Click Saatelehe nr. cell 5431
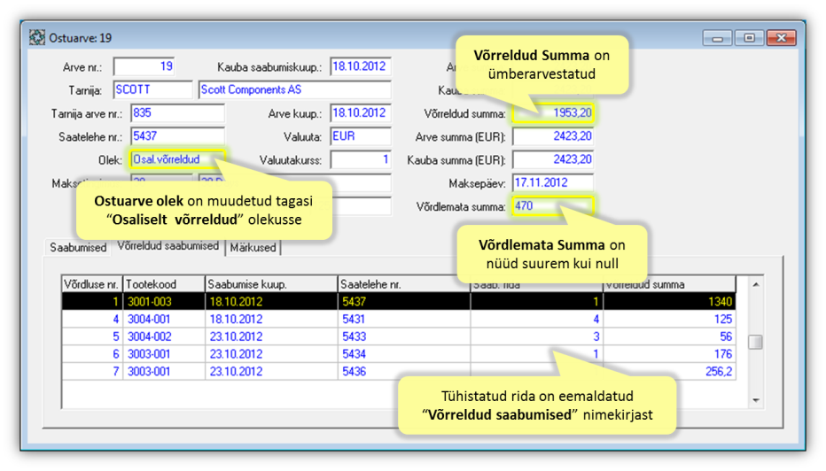826x471 pixels. point(404,319)
